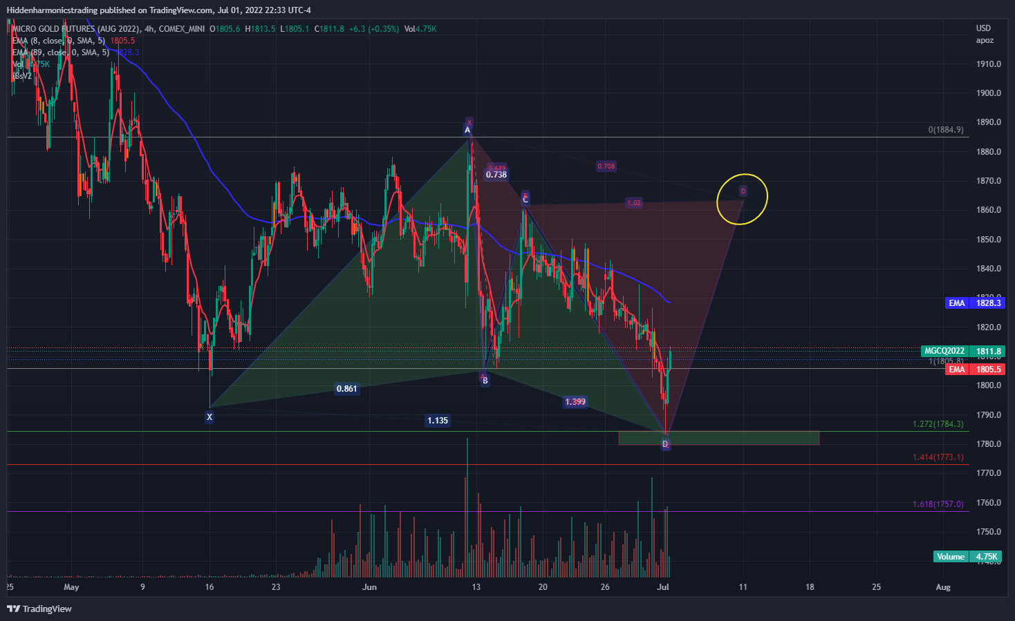Viewport: 1015px width, 621px height.
Task: Click the Volume 4.75K axis tag
Action: tap(968, 557)
